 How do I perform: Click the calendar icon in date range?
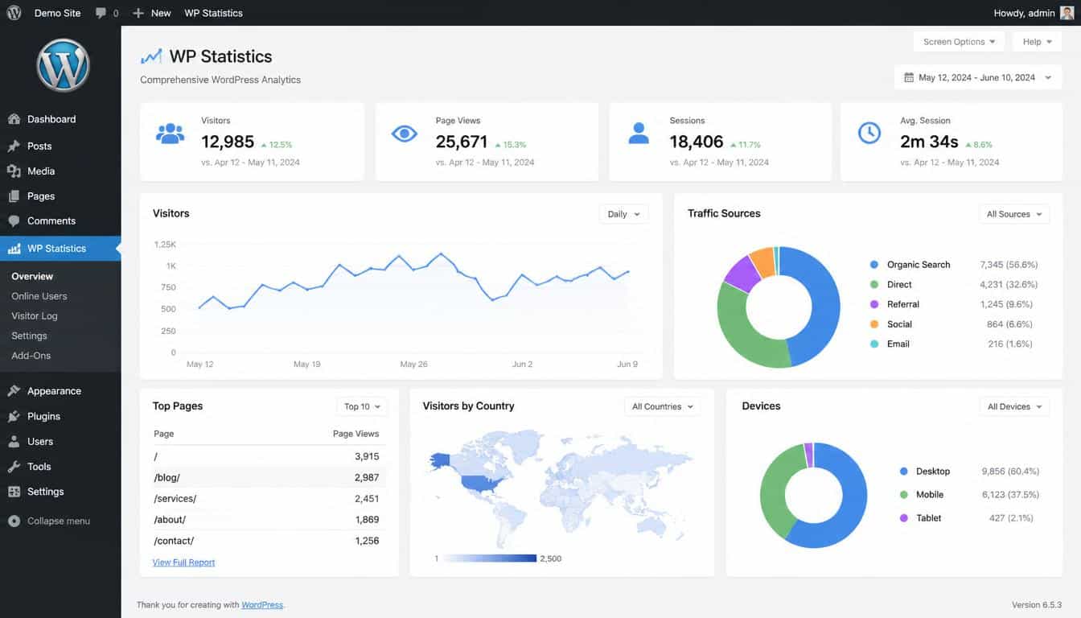tap(909, 78)
